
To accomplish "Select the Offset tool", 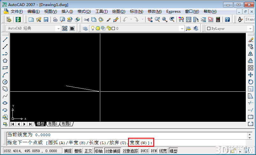I will (x=251, y=61).
